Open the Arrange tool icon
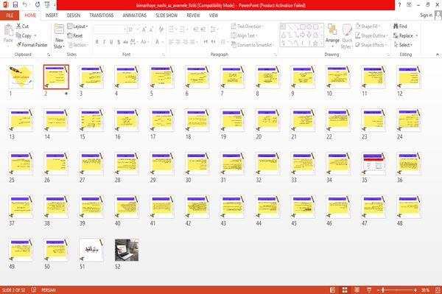 point(332,30)
